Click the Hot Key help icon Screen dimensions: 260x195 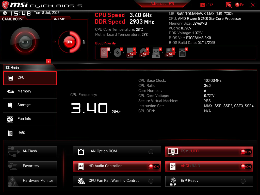click(10, 133)
